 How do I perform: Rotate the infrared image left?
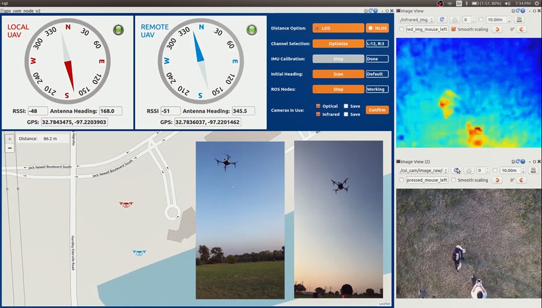pyautogui.click(x=497, y=29)
